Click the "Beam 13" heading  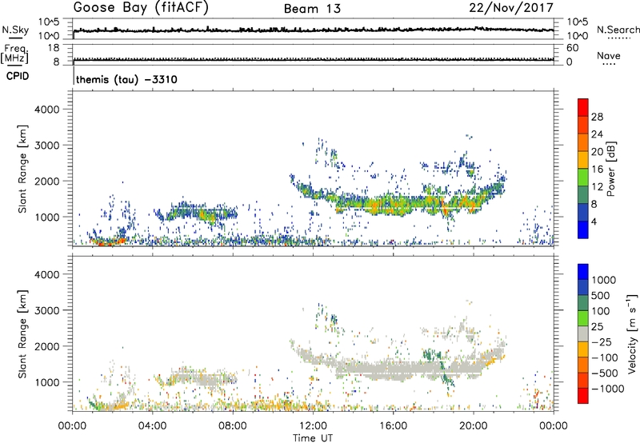[x=312, y=9]
